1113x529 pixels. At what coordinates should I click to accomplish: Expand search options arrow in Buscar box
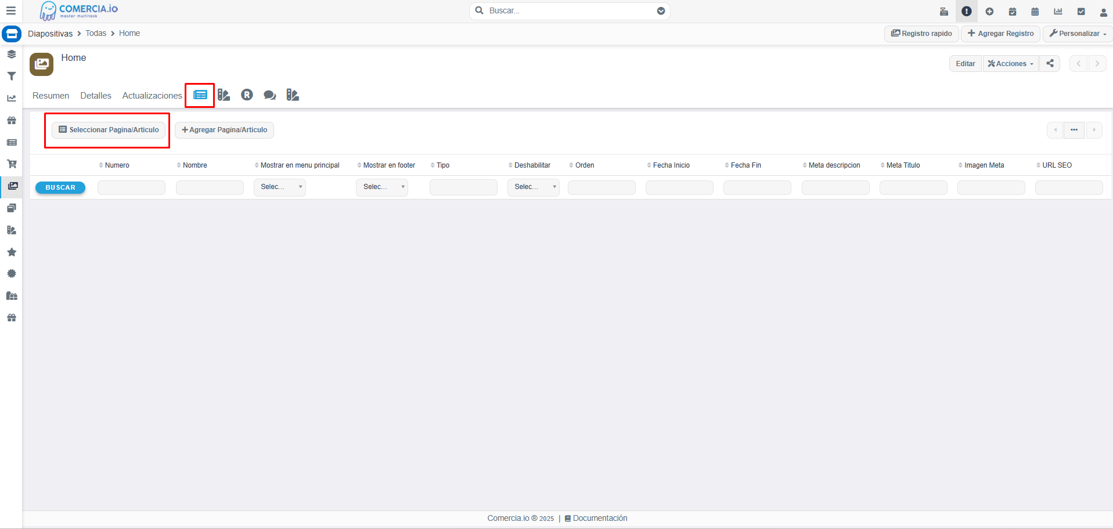click(661, 11)
